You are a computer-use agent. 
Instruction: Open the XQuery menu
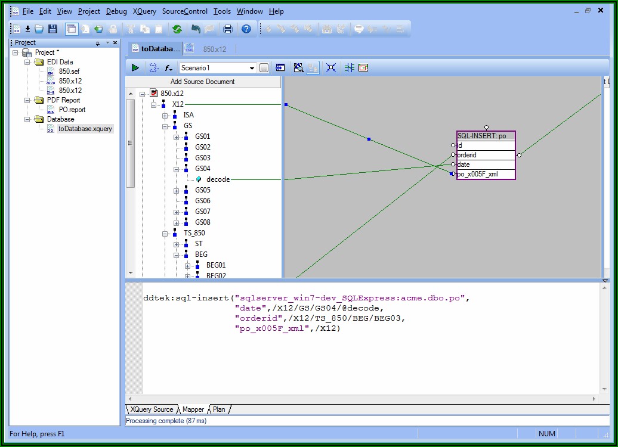point(144,11)
